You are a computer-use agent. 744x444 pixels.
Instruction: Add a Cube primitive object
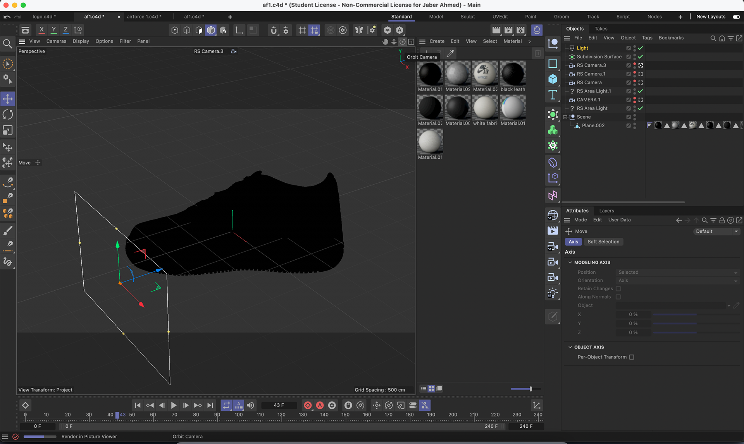(x=553, y=79)
